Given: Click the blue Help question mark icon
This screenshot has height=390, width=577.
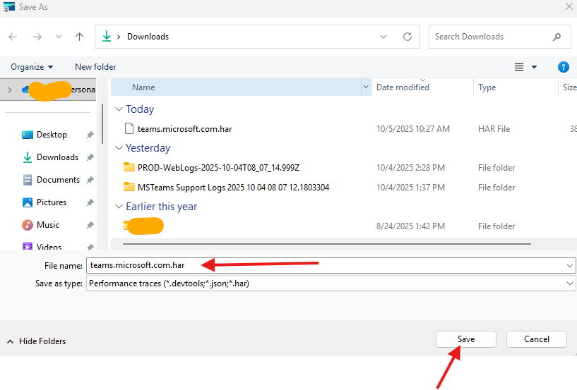Looking at the screenshot, I should point(563,67).
